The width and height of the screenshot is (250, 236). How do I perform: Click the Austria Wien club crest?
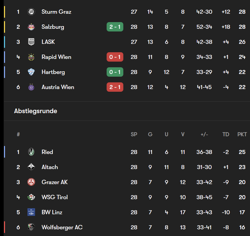pos(31,87)
